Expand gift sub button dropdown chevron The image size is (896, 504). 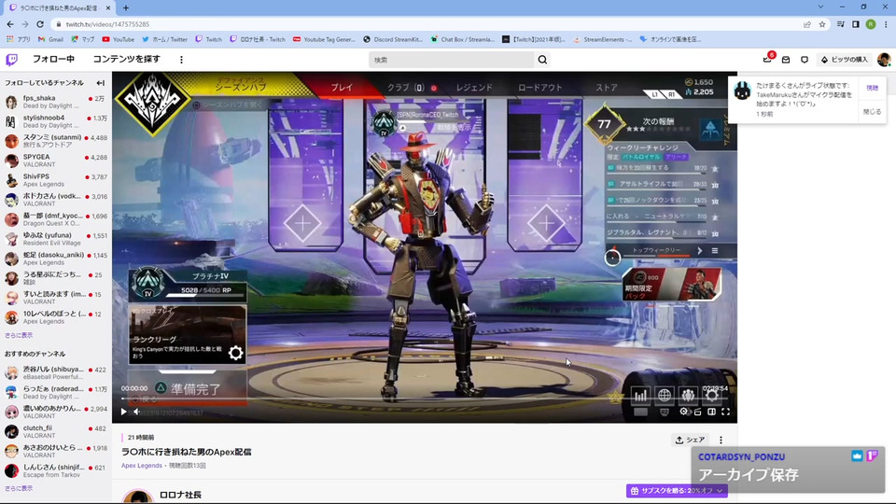720,490
